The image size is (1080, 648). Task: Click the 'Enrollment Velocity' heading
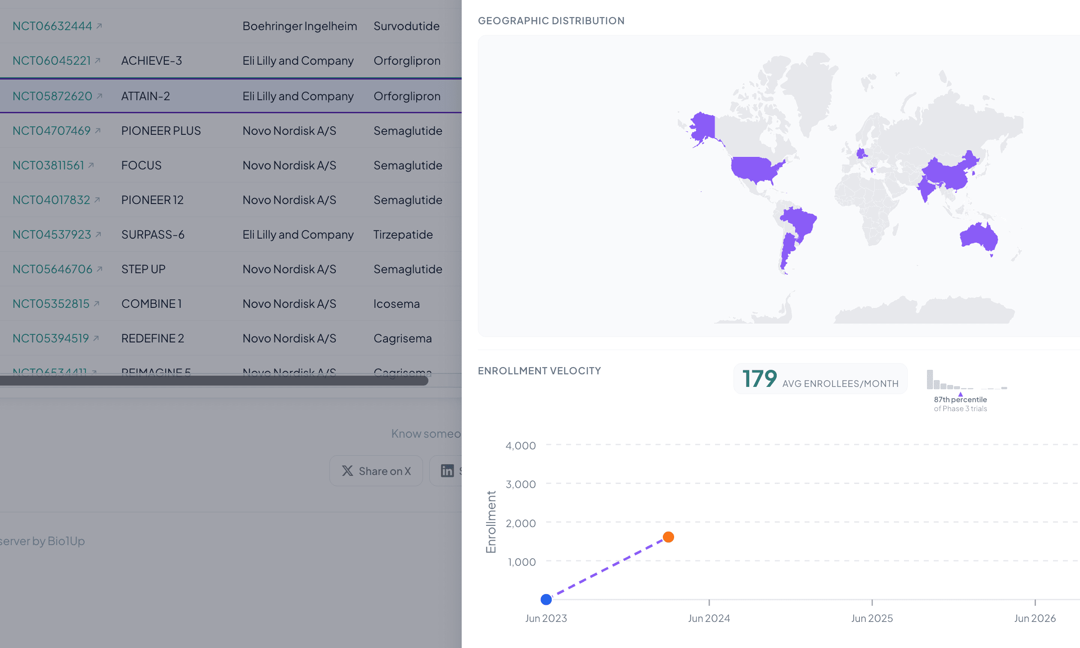pos(540,371)
